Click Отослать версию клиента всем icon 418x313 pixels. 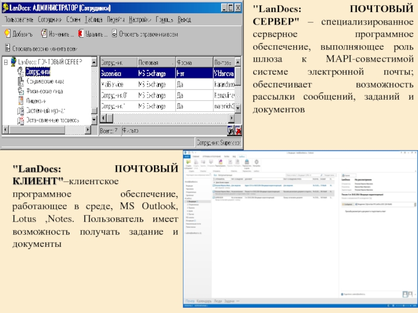coord(7,47)
